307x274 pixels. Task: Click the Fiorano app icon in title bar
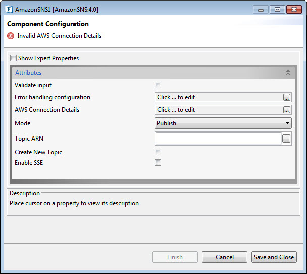[x=9, y=9]
